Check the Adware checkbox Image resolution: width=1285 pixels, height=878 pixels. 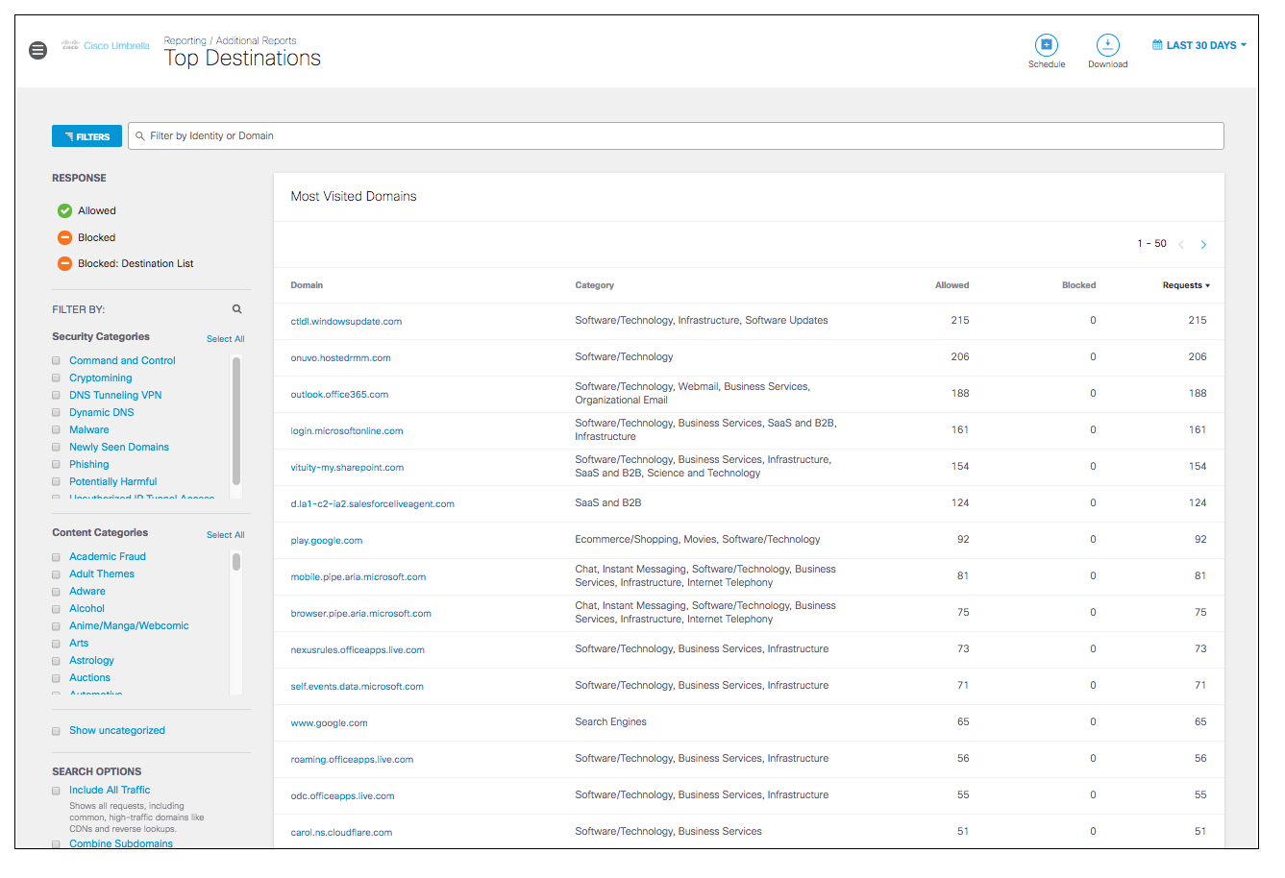pos(56,591)
